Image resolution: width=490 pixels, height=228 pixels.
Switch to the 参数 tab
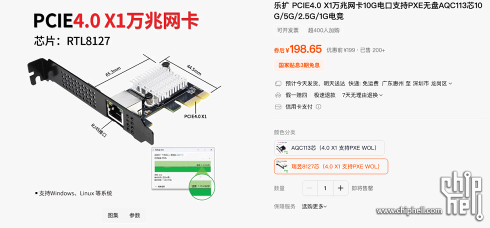click(135, 215)
